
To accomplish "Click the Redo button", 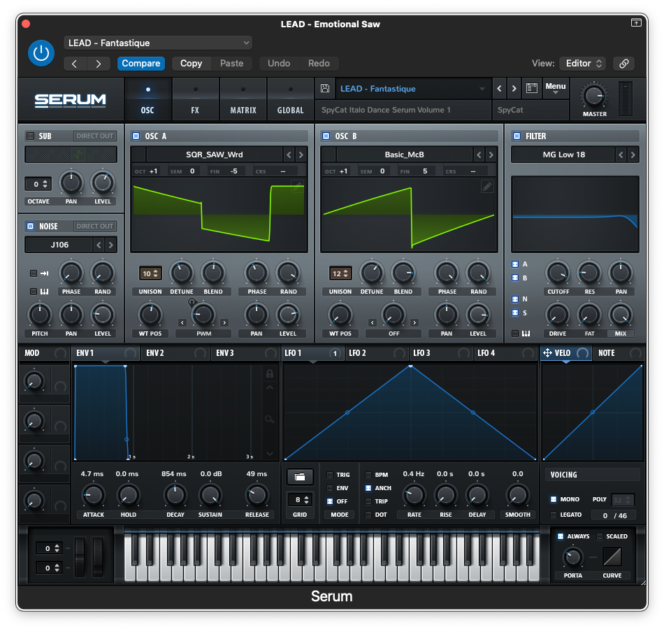I will click(319, 64).
